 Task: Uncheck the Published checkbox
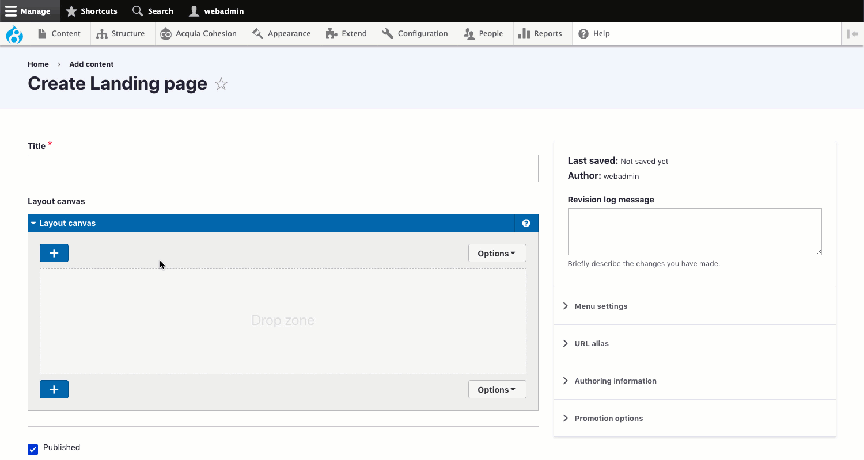pyautogui.click(x=33, y=449)
